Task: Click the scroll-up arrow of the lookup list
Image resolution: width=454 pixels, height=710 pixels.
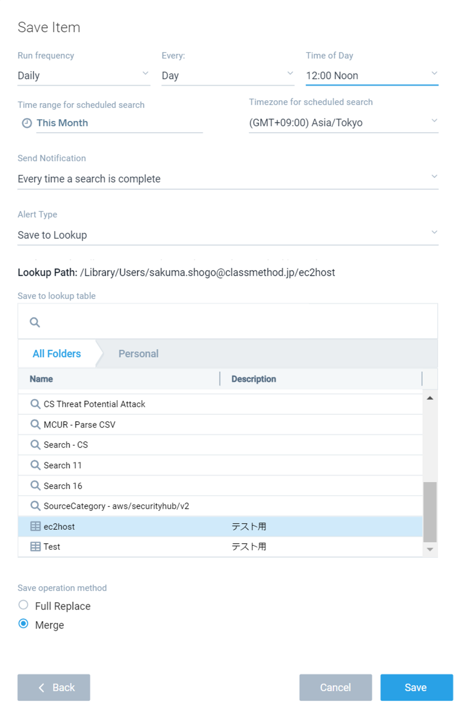Action: tap(430, 398)
